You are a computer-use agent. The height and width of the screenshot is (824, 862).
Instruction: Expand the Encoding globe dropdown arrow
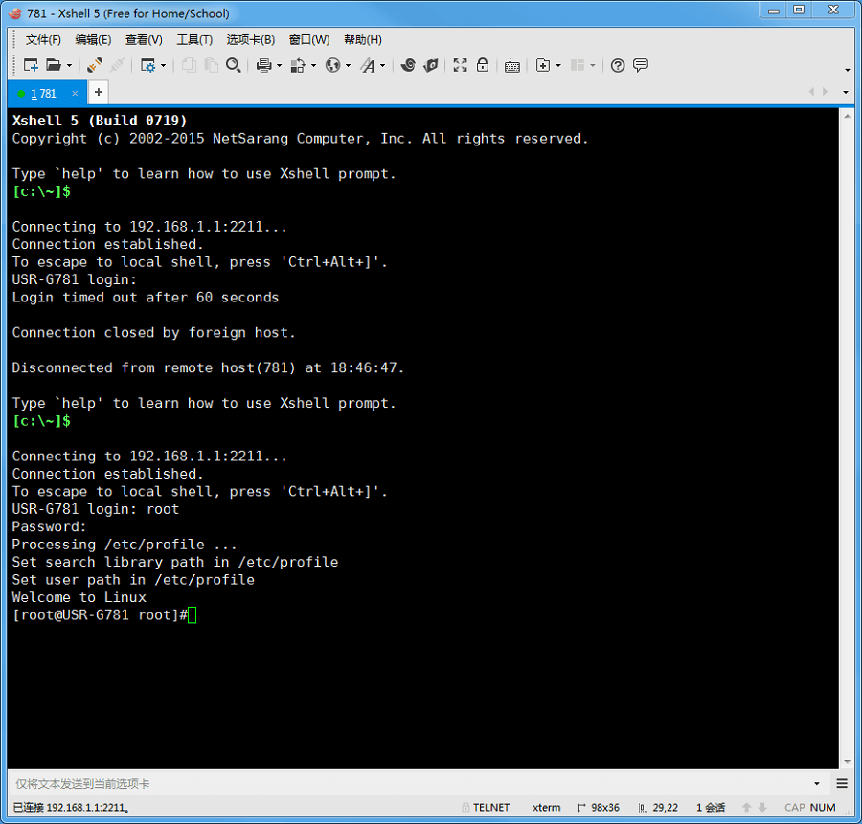348,66
